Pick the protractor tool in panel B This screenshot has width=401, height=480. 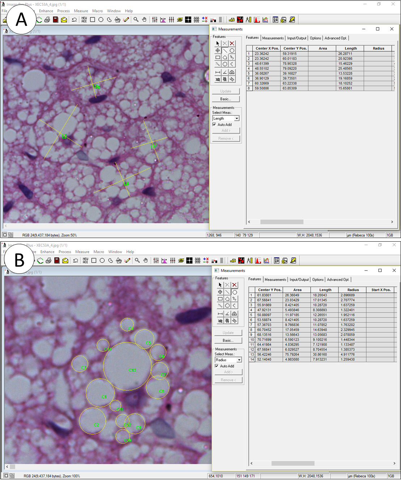pyautogui.click(x=234, y=314)
